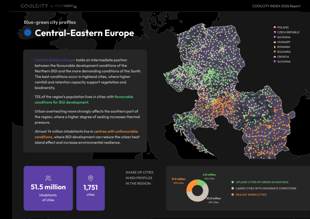Click the Czech Republic flag icon

pyautogui.click(x=275, y=32)
